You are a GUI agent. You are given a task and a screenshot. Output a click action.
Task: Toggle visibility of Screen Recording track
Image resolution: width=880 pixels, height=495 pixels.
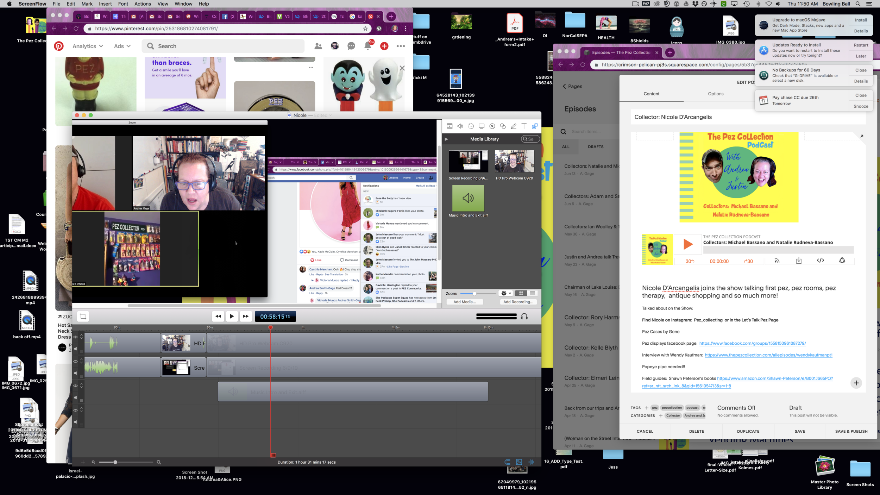click(x=75, y=362)
